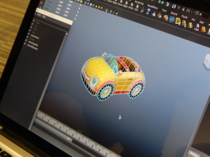The image size is (210, 157).
Task: Click the Lattic shelf icon
Action: pos(110,1)
